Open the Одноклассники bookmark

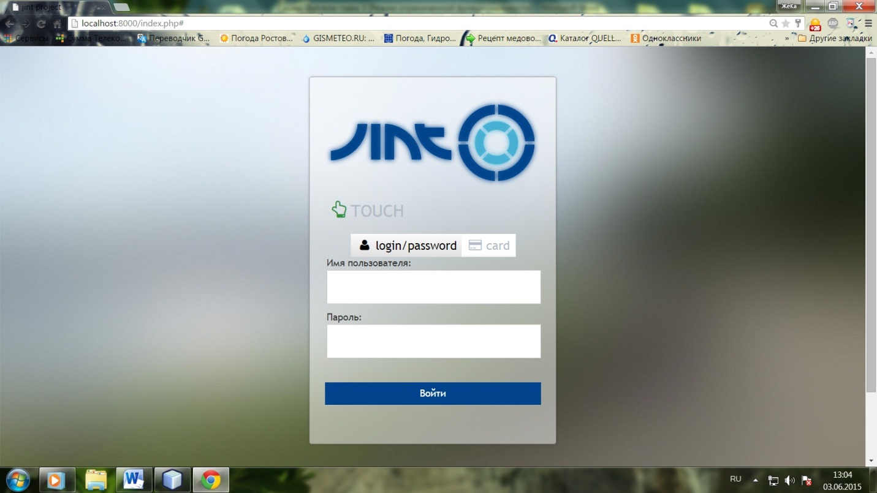coord(666,38)
